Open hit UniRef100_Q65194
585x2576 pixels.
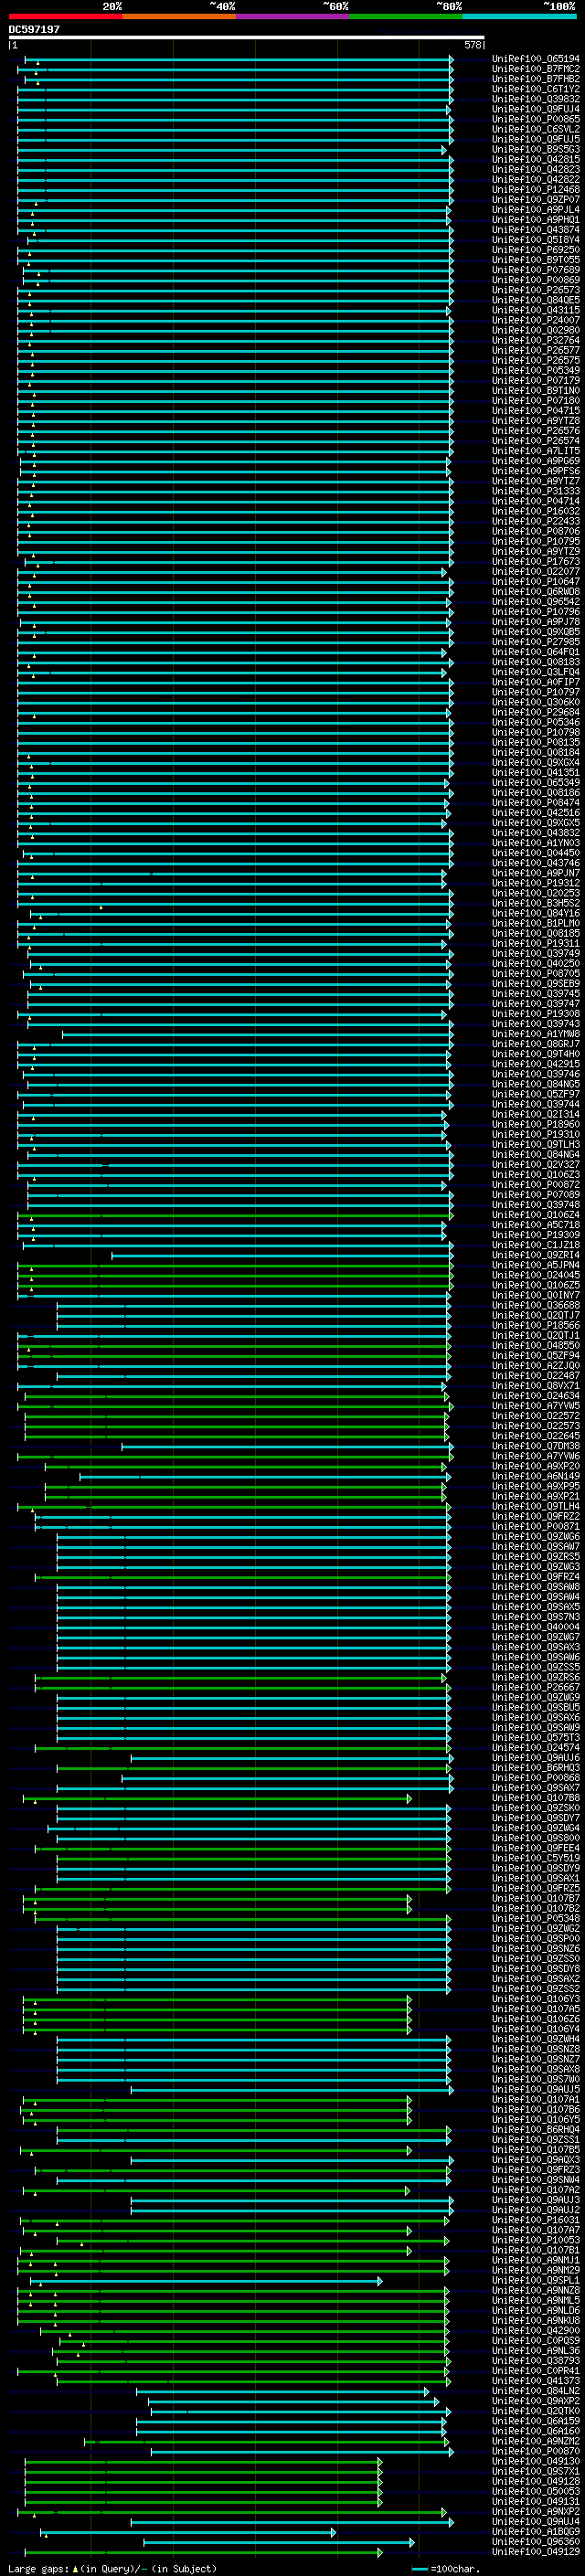coord(536,59)
